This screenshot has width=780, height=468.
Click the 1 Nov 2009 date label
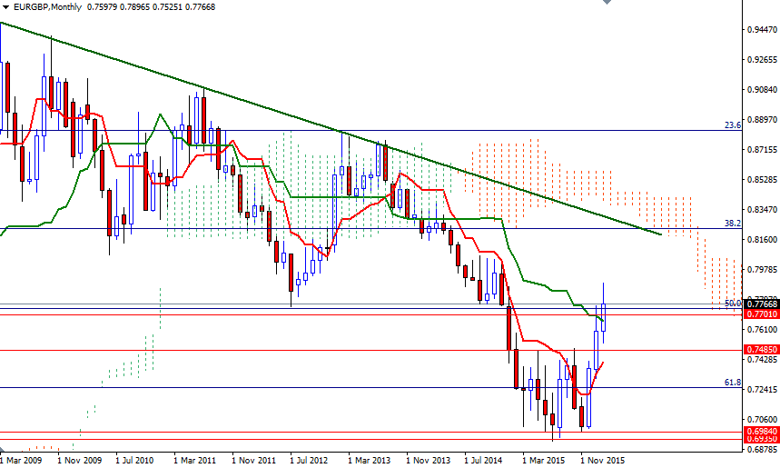pos(79,460)
